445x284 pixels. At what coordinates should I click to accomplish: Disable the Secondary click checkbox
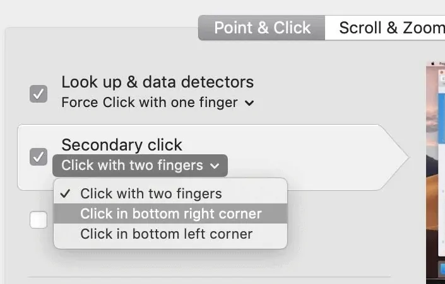tap(39, 157)
